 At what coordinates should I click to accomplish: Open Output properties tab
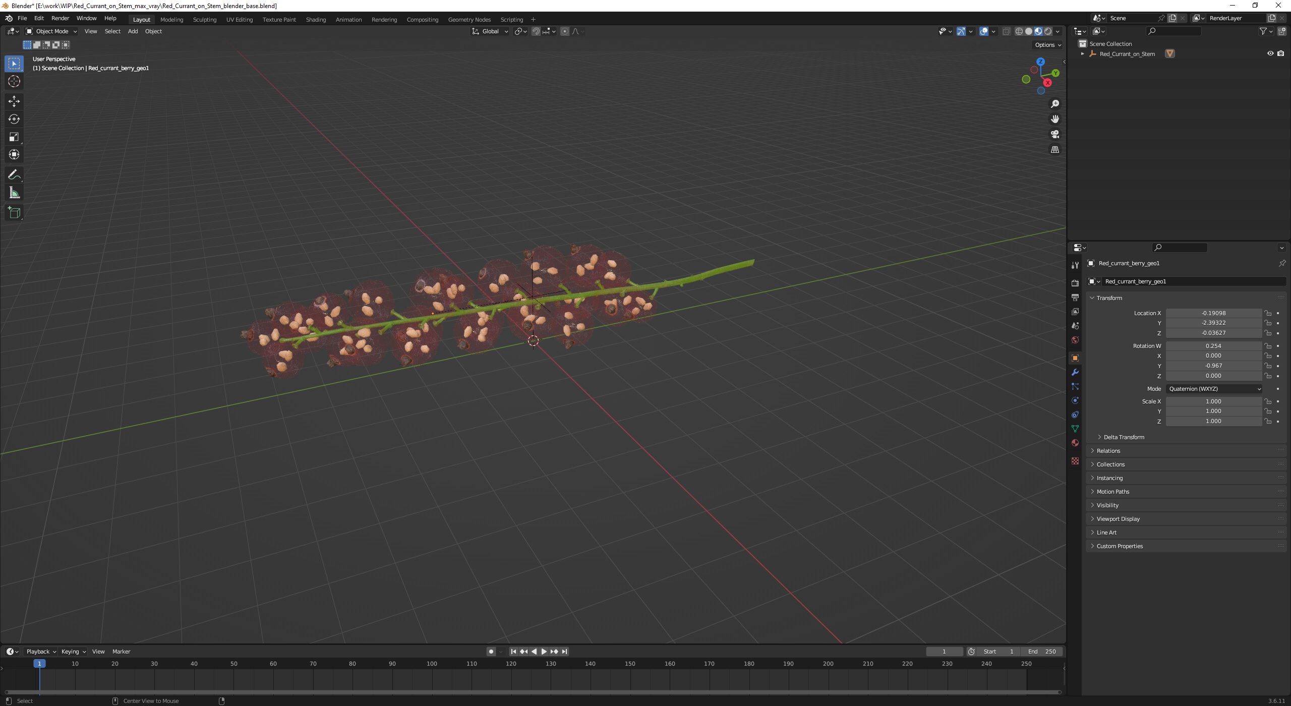pos(1075,298)
